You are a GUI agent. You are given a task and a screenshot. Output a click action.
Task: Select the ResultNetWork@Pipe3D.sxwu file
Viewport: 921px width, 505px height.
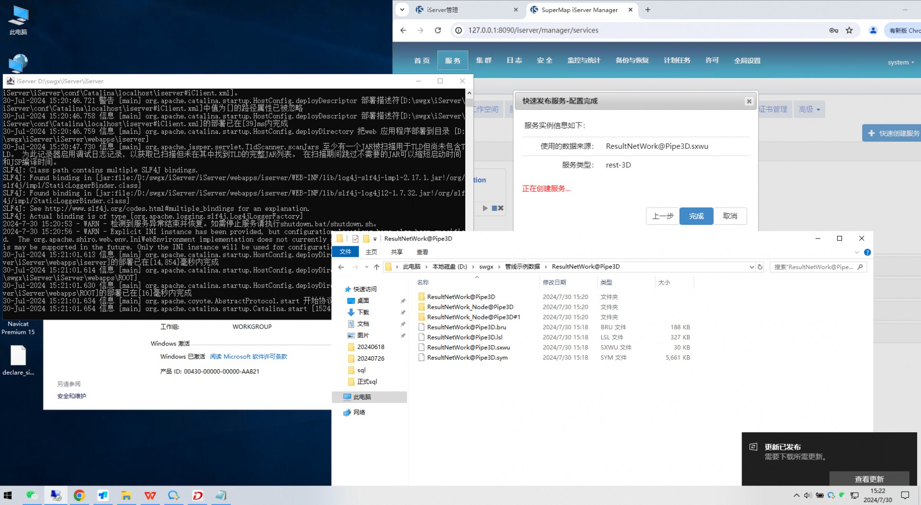coord(468,347)
